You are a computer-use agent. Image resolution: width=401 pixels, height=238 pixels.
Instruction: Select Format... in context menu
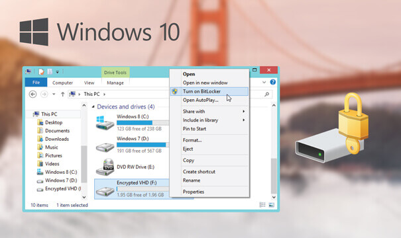192,140
